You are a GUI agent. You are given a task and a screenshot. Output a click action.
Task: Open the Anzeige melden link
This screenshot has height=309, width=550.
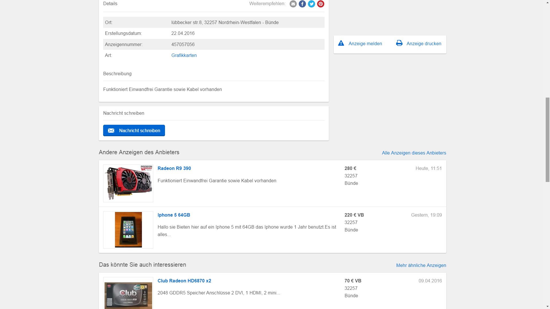(x=365, y=43)
